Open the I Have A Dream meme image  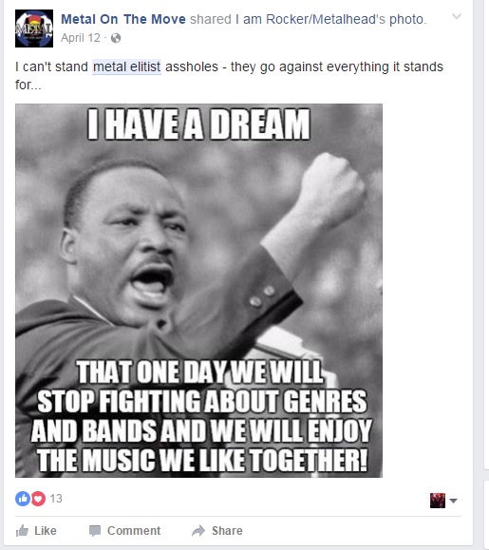coord(198,291)
